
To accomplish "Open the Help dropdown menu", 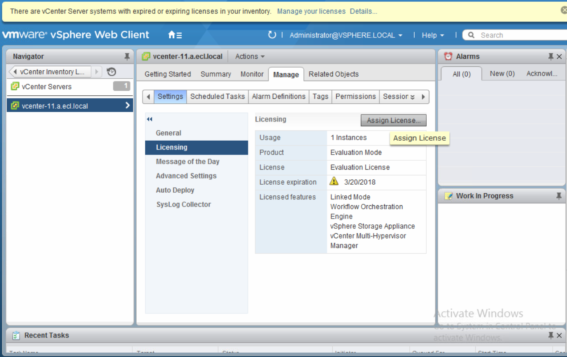I will (432, 35).
